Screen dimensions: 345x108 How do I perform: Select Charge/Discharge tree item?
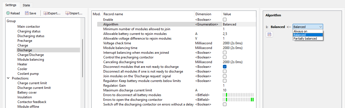tap(30, 55)
